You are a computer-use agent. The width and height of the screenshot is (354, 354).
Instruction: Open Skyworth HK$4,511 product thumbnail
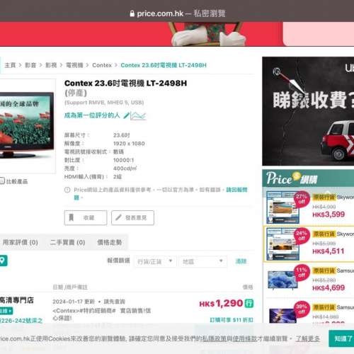pyautogui.click(x=282, y=244)
